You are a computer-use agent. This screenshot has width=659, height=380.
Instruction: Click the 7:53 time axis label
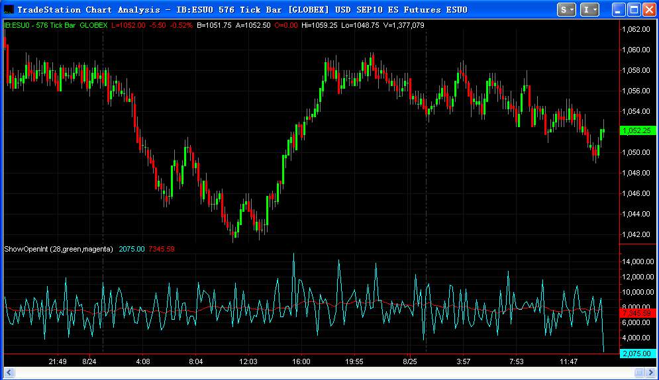tap(516, 361)
